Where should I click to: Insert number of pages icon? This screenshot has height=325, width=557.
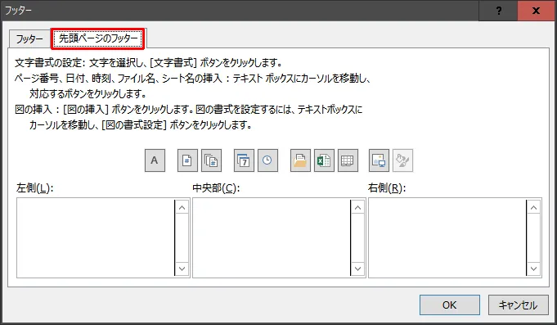coord(211,160)
